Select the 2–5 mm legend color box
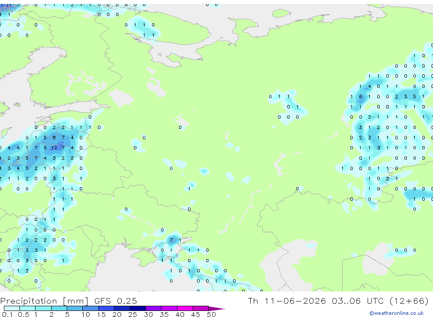 tap(59, 308)
